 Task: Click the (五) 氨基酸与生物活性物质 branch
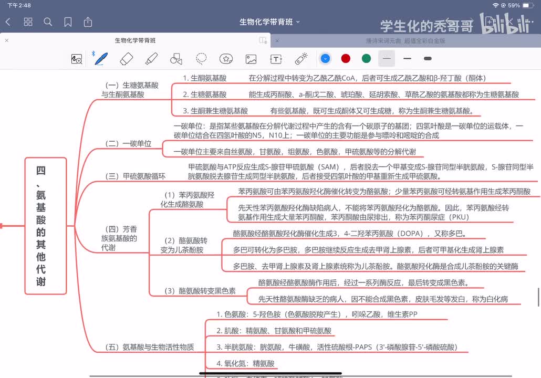(149, 347)
